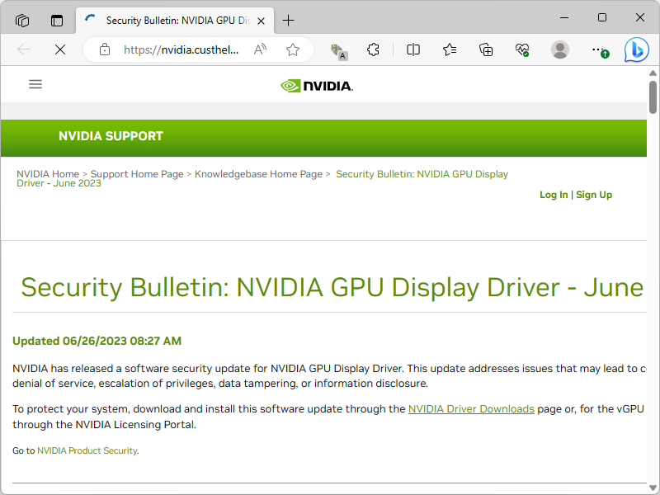This screenshot has height=495, width=660.
Task: Click the NVIDIA logo
Action: pos(317,86)
